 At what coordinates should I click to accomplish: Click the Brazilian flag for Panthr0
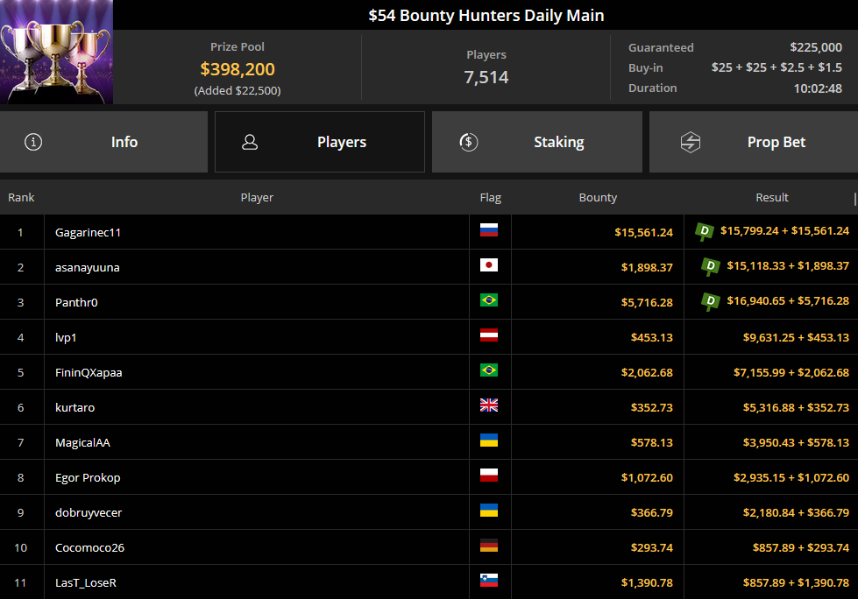489,300
